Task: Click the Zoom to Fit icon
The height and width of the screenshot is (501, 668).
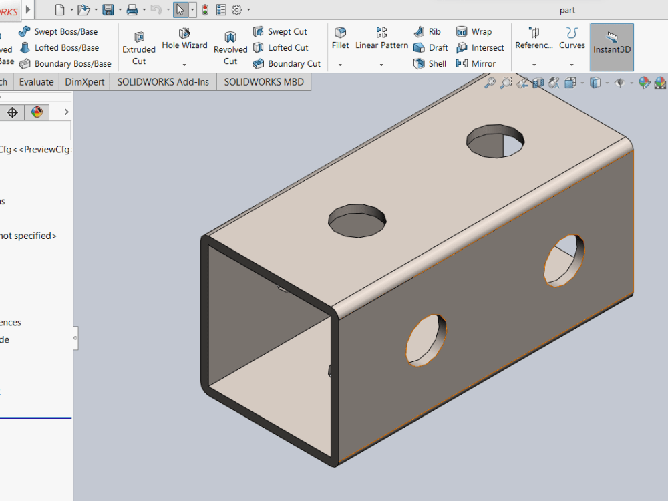Action: pyautogui.click(x=490, y=82)
